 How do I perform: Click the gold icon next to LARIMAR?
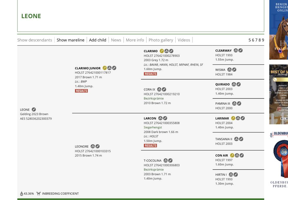pos(233,118)
